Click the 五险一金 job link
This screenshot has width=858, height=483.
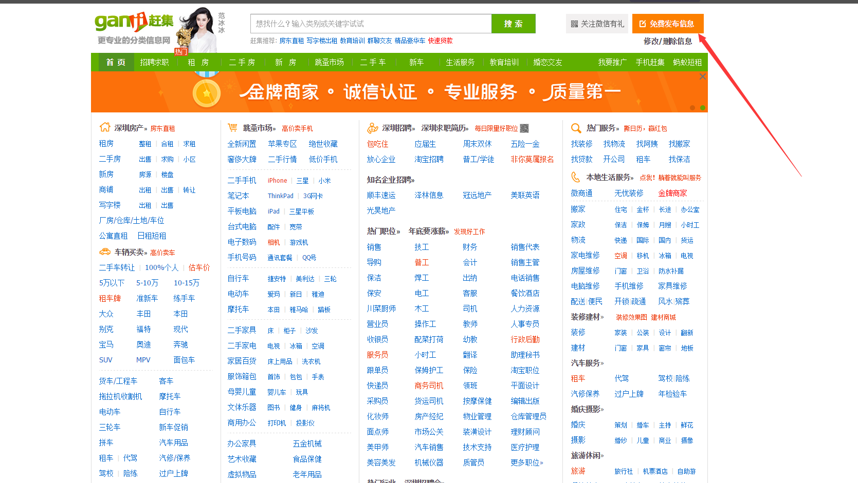525,144
